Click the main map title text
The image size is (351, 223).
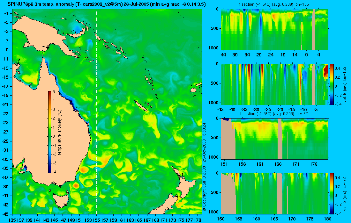(x=107, y=4)
